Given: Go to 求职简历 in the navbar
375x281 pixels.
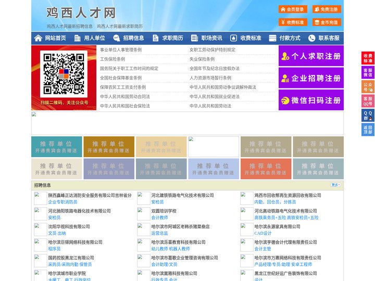Looking at the screenshot, I should (x=168, y=38).
